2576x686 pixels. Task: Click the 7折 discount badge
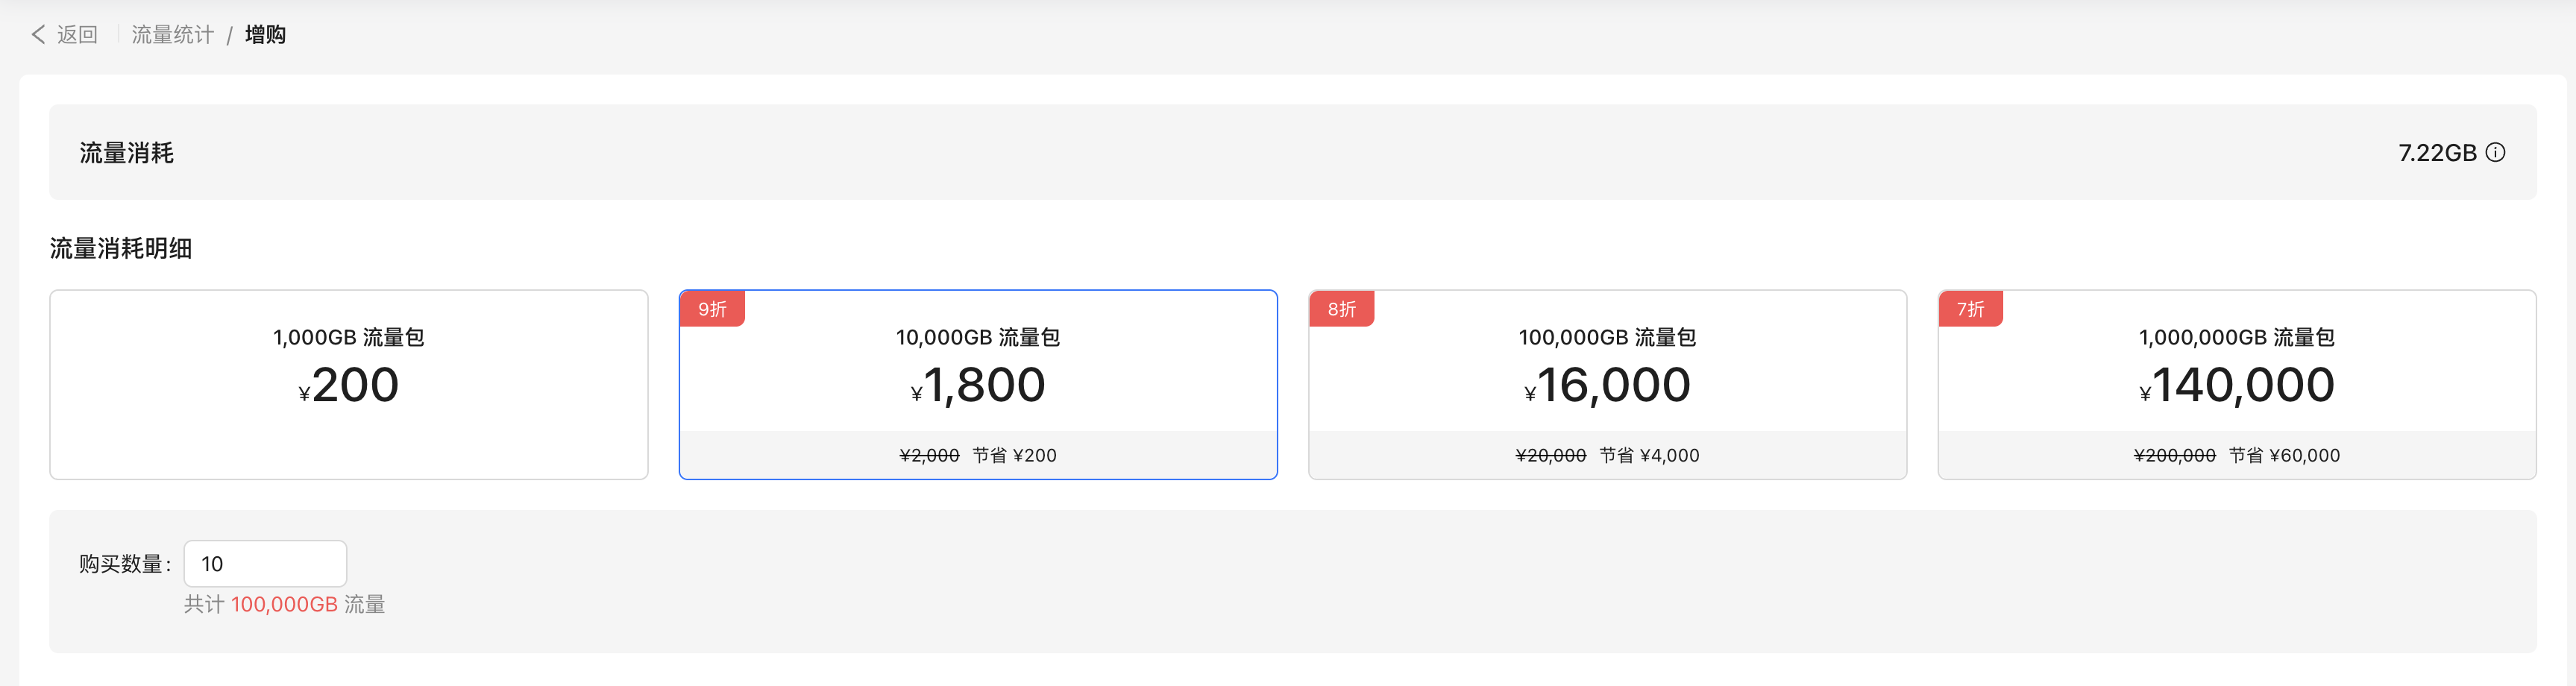[x=1970, y=309]
